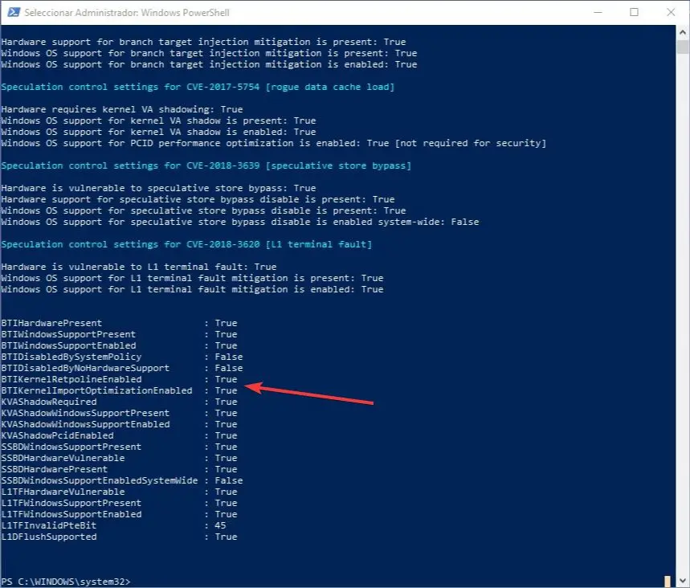
Task: Click the CVE-2017-5754 rogue data cache load heading
Action: (x=198, y=87)
